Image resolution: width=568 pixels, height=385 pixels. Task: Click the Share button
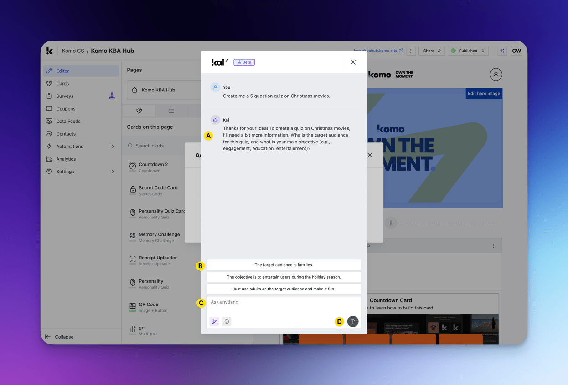pos(431,51)
